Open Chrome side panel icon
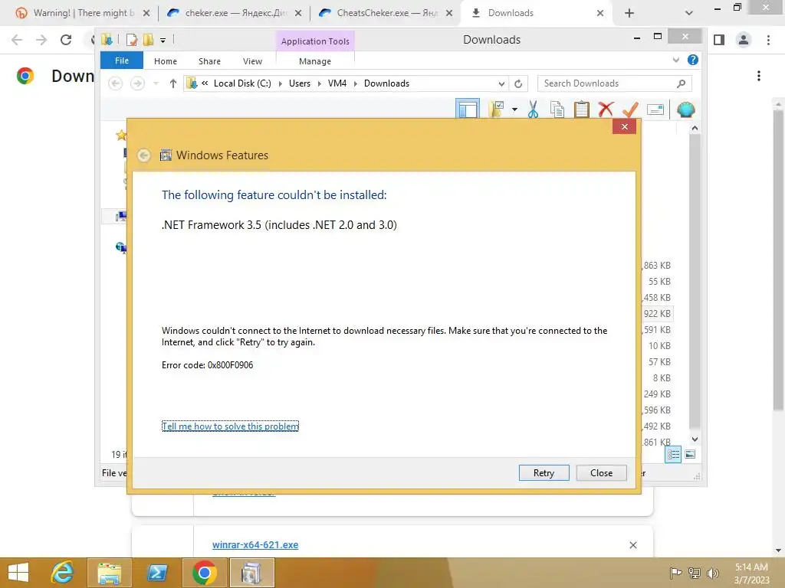This screenshot has height=588, width=785. click(719, 40)
